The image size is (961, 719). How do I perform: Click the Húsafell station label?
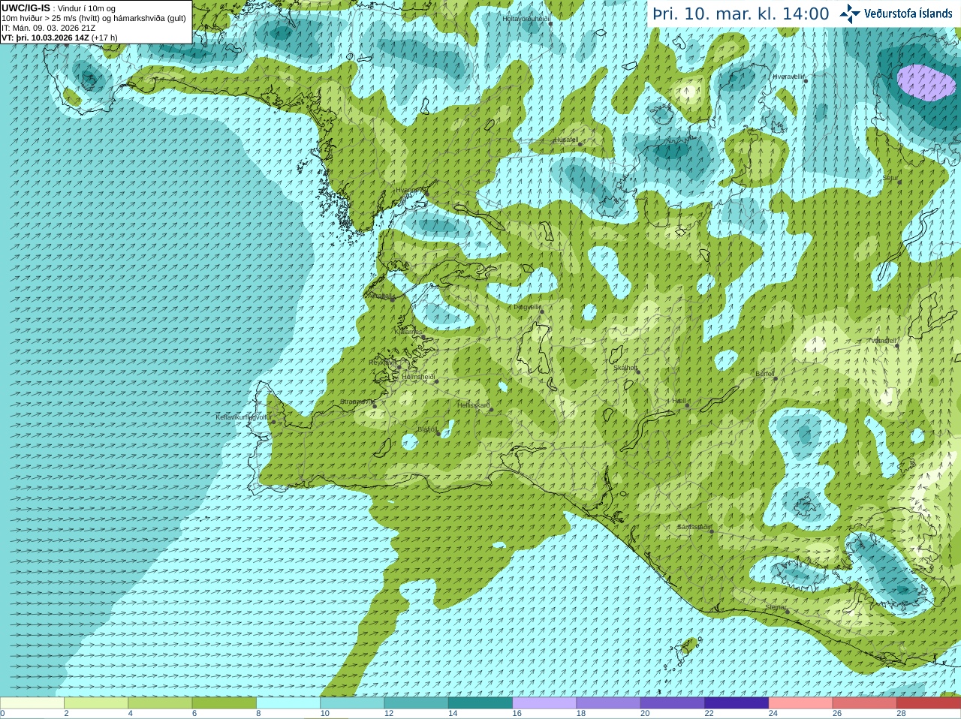tap(566, 140)
